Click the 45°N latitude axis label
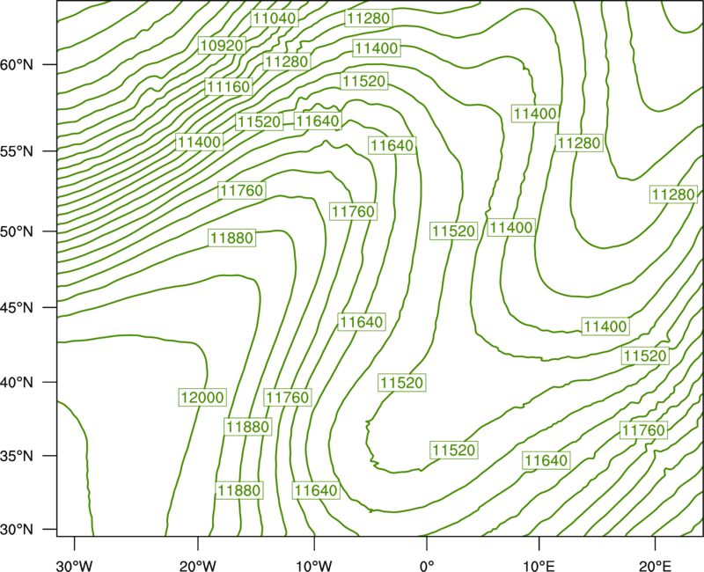 click(16, 307)
